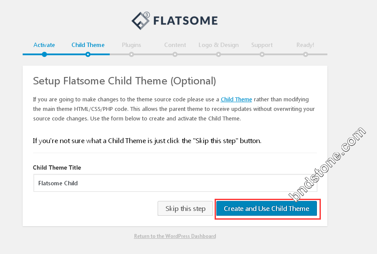Click the Activate step circle marker
The width and height of the screenshot is (377, 254).
coord(44,54)
